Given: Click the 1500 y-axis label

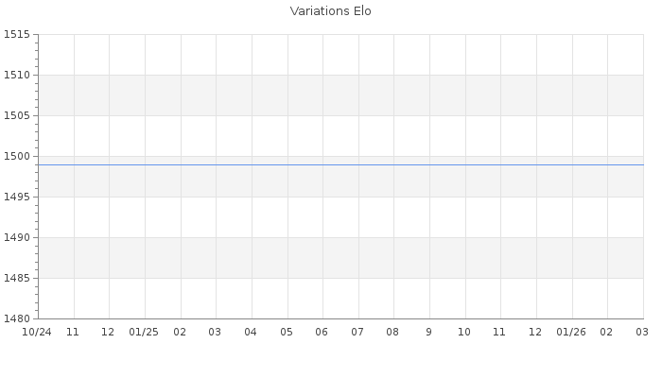Looking at the screenshot, I should click(x=17, y=157).
